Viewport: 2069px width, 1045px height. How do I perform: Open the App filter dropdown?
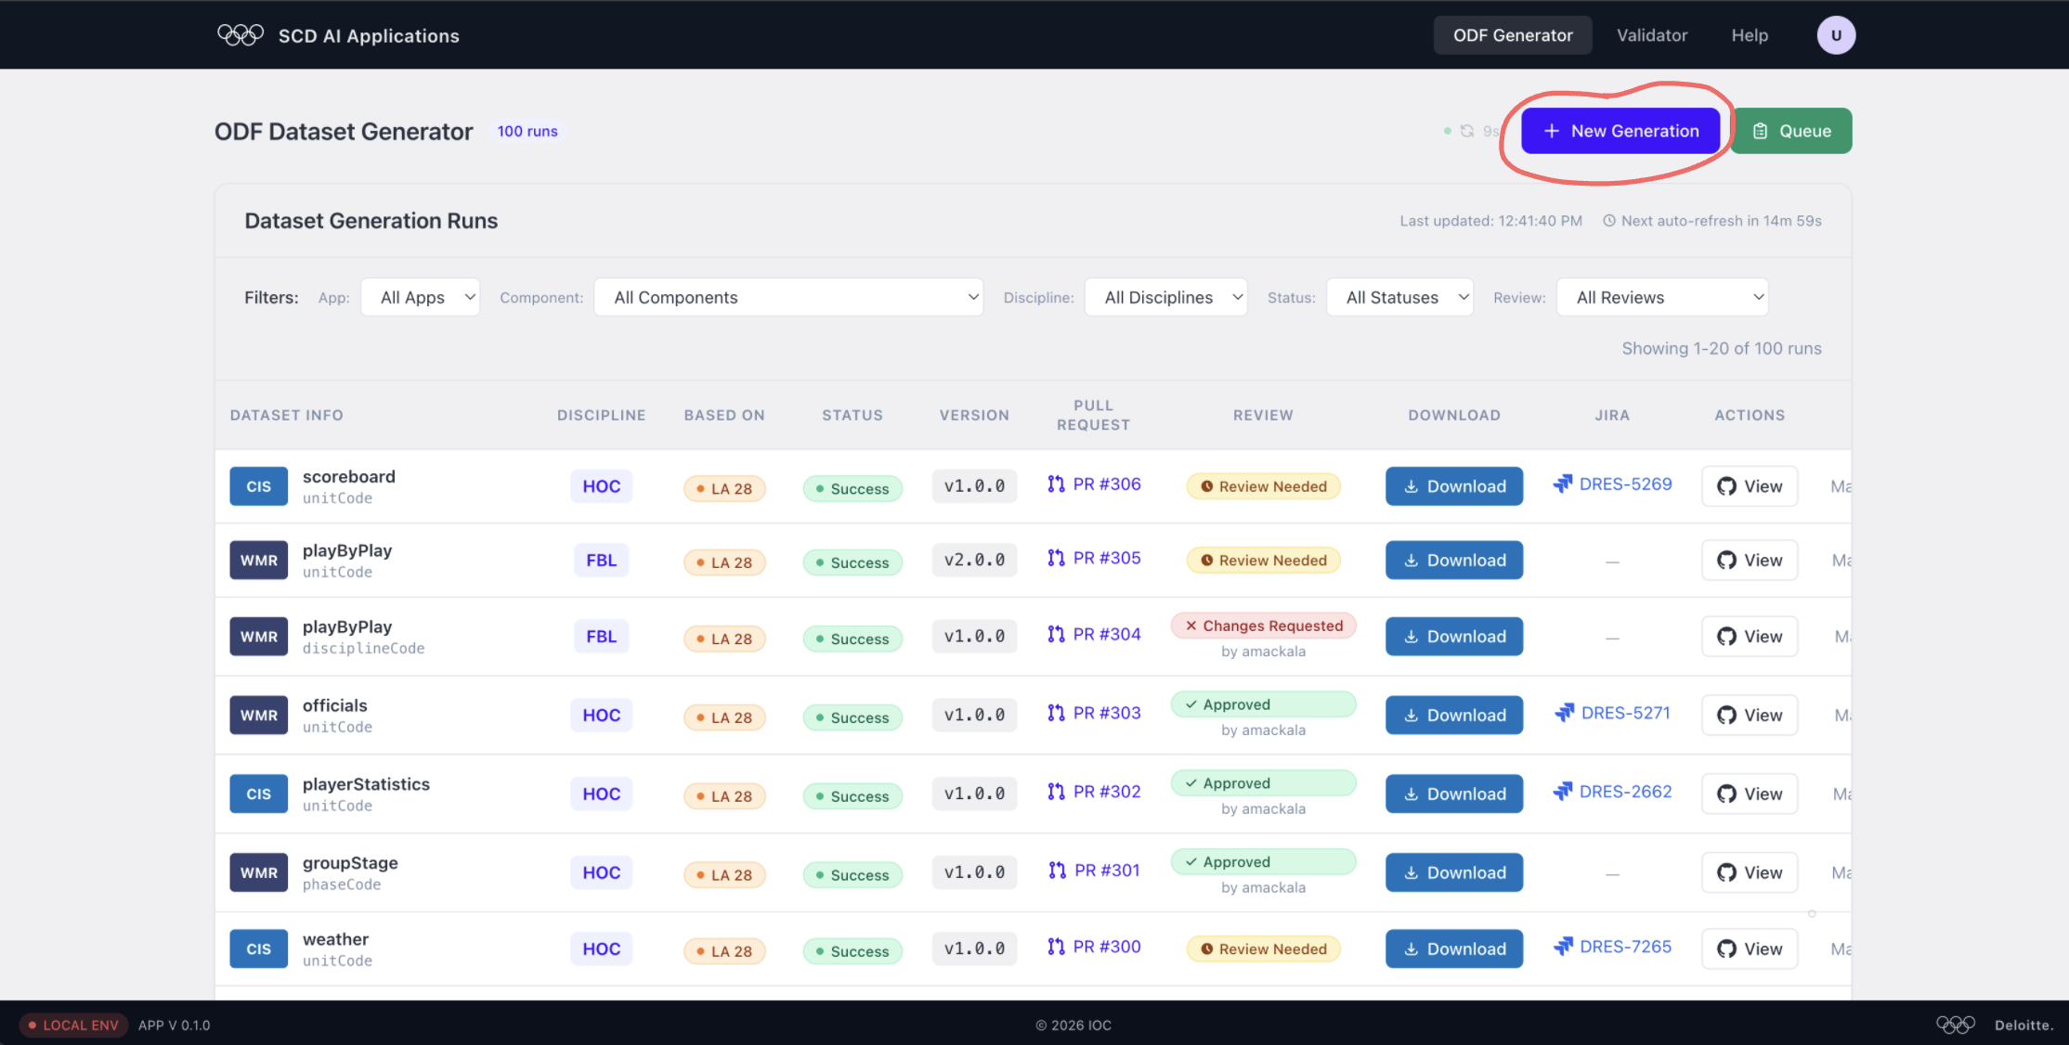[x=421, y=298]
